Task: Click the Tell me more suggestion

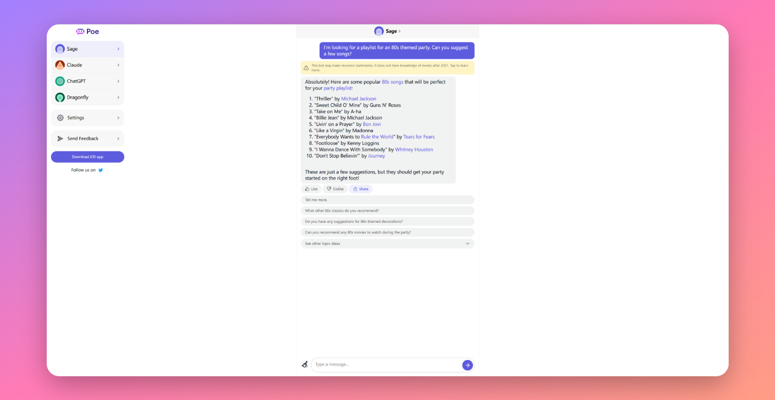Action: tap(387, 200)
